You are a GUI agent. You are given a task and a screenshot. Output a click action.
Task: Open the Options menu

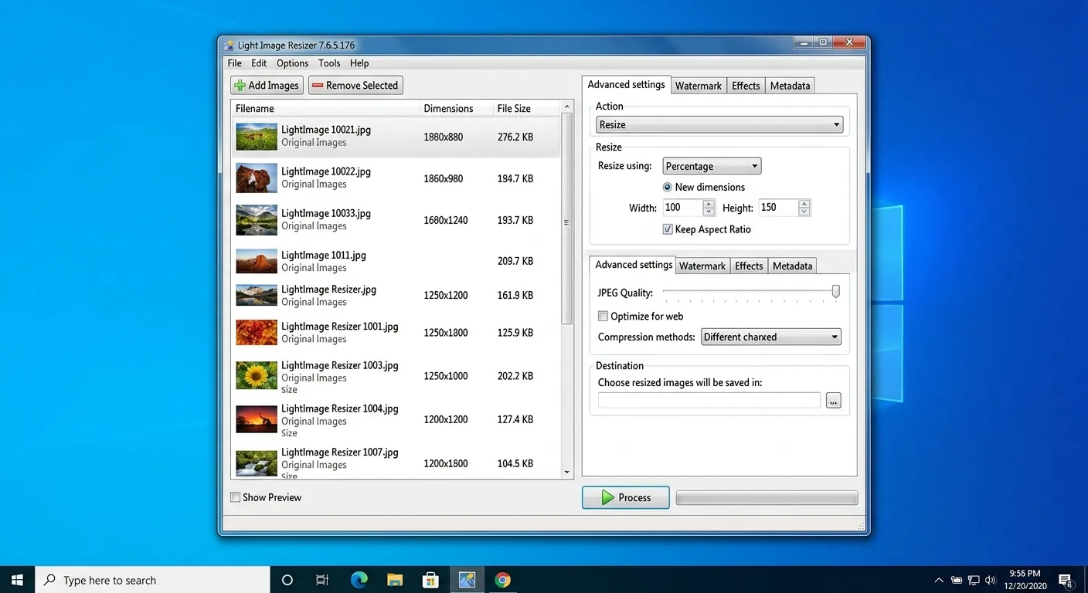(x=293, y=63)
